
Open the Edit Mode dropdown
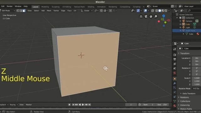(x=8, y=11)
